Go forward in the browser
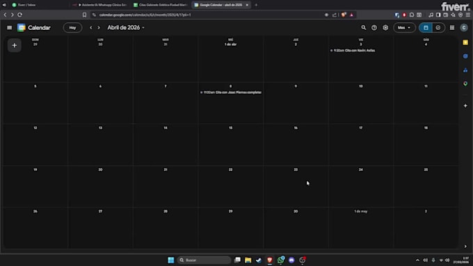Image resolution: width=473 pixels, height=266 pixels. [13, 15]
